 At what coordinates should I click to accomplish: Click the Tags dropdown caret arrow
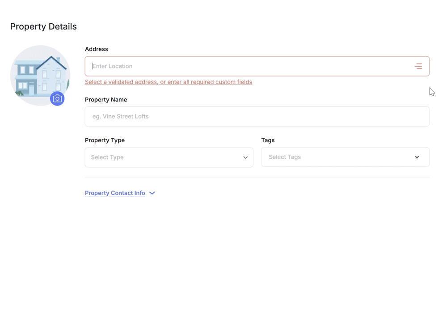[417, 157]
